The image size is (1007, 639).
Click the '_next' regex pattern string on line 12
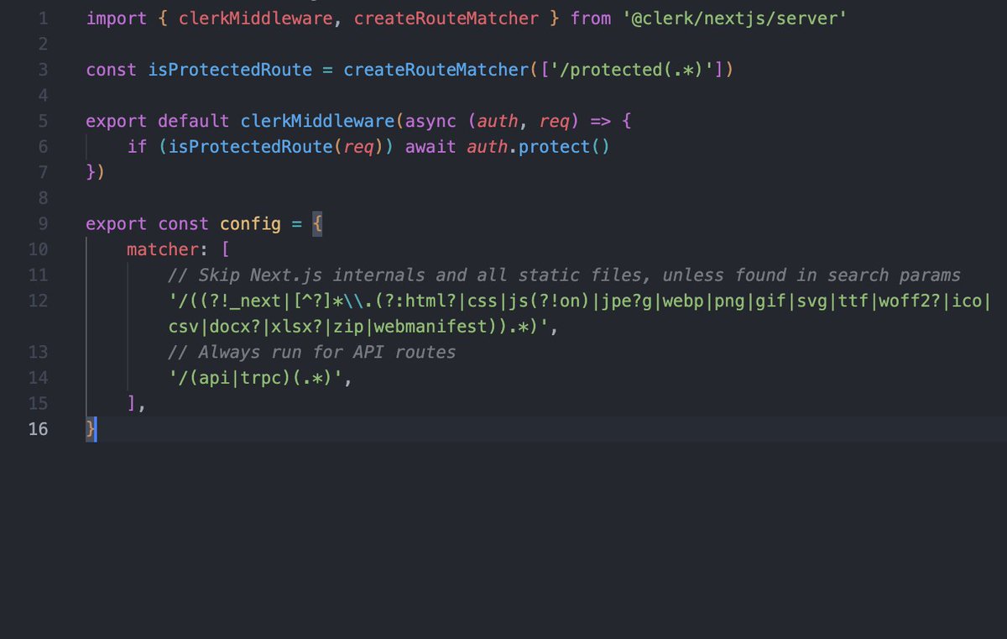tap(580, 301)
